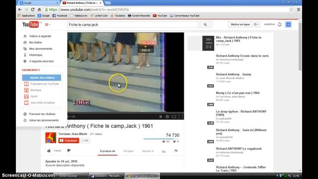Viewport: 318px width, 179px height.
Task: Open the Screen Recorder bookmark
Action: click(x=139, y=15)
